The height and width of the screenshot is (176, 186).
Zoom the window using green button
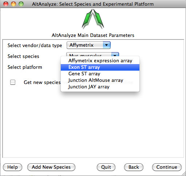[21, 4]
